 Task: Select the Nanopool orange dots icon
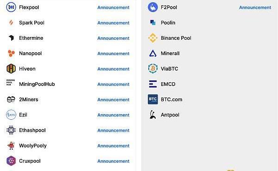[11, 53]
